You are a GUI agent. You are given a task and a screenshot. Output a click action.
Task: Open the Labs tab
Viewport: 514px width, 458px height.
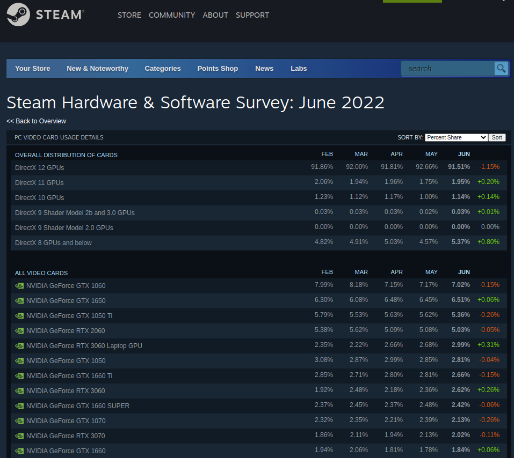(x=299, y=69)
